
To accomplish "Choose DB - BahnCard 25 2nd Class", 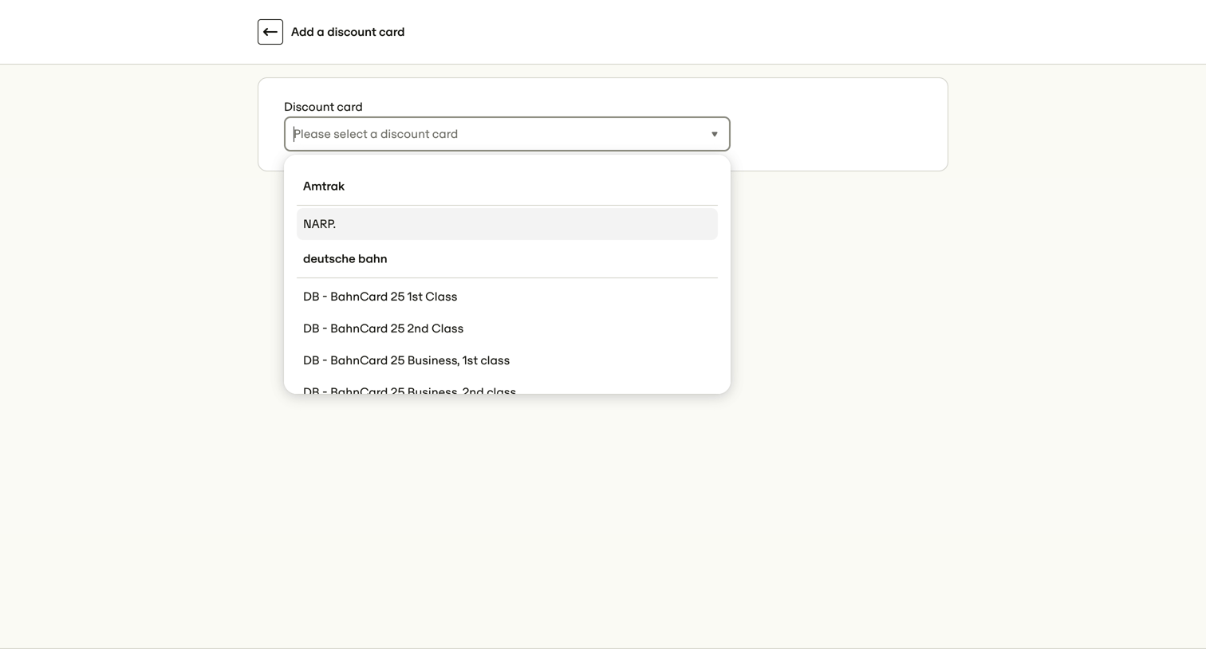I will click(x=507, y=328).
